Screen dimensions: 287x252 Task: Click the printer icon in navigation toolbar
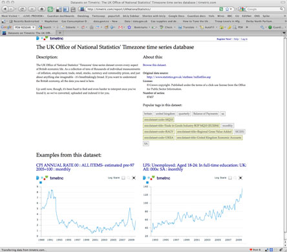pyautogui.click(x=73, y=9)
